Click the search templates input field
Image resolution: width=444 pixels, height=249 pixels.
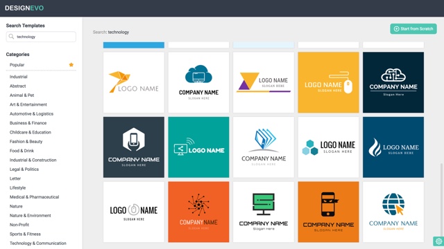[41, 37]
